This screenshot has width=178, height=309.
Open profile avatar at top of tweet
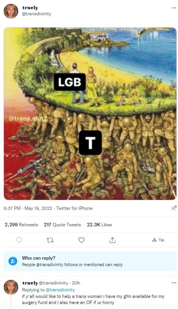pyautogui.click(x=11, y=11)
